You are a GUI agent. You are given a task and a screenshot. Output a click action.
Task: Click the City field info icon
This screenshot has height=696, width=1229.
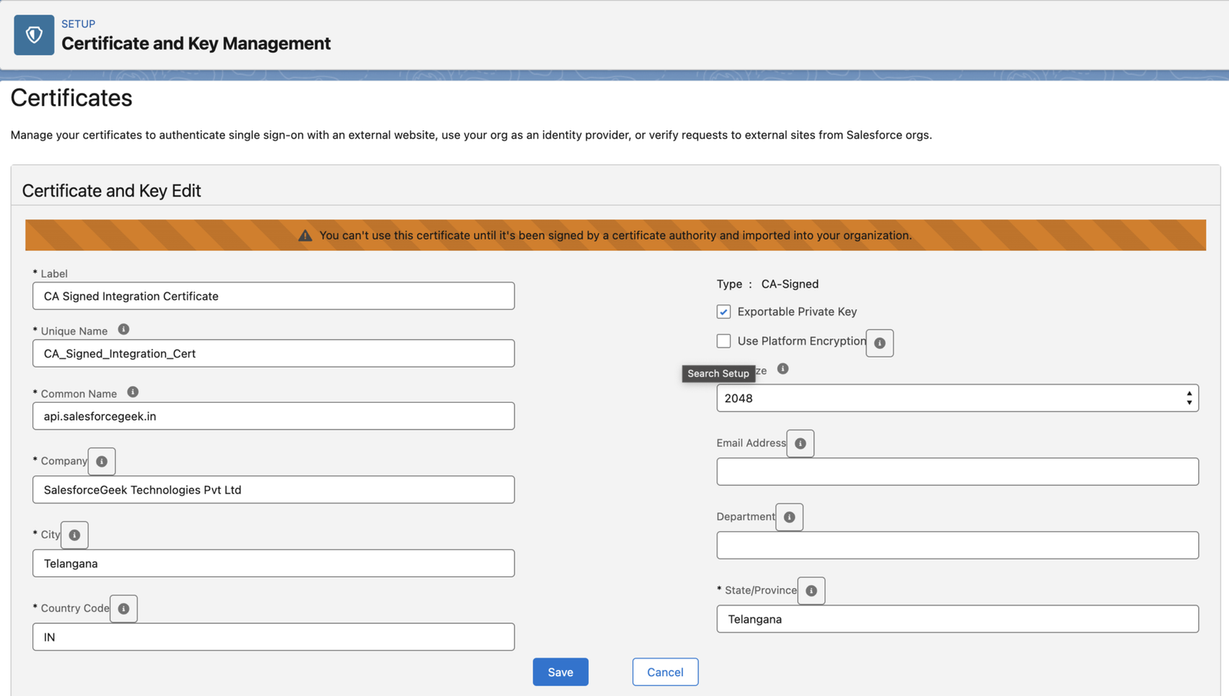[x=75, y=535]
